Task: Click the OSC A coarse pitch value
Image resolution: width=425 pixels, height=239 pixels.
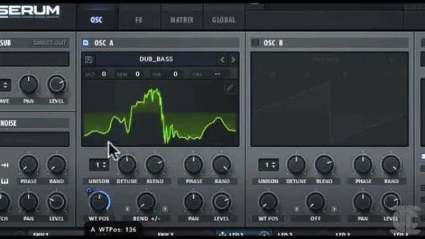Action: pyautogui.click(x=217, y=74)
